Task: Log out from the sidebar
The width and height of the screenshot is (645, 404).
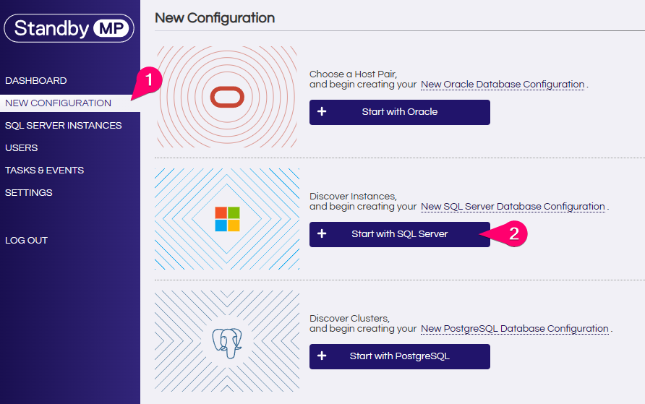Action: tap(26, 241)
